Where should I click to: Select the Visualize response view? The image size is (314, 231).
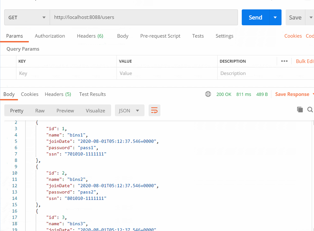tap(95, 111)
